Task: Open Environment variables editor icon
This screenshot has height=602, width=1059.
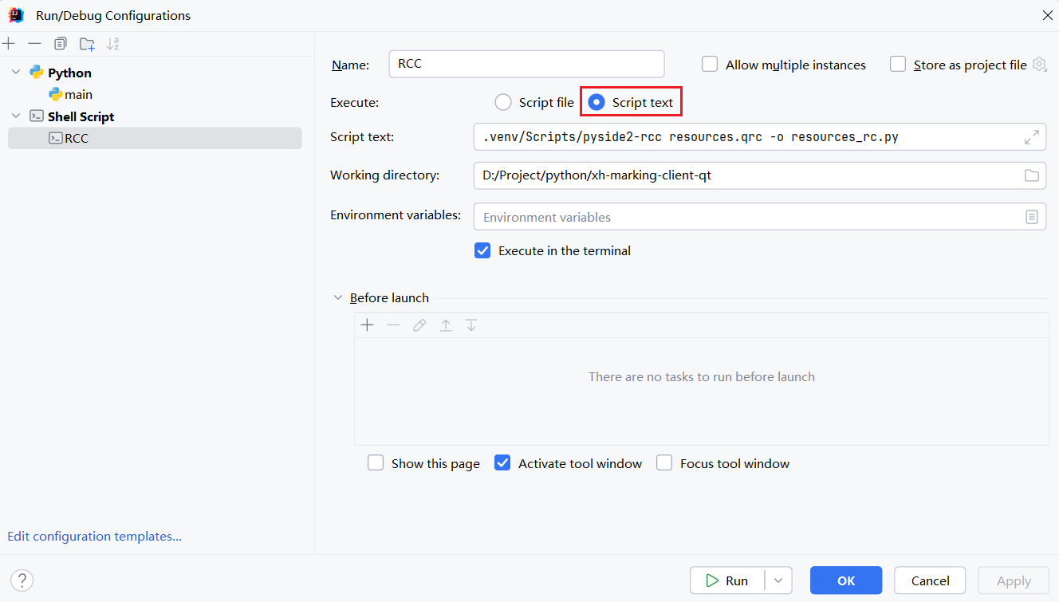Action: 1031,217
